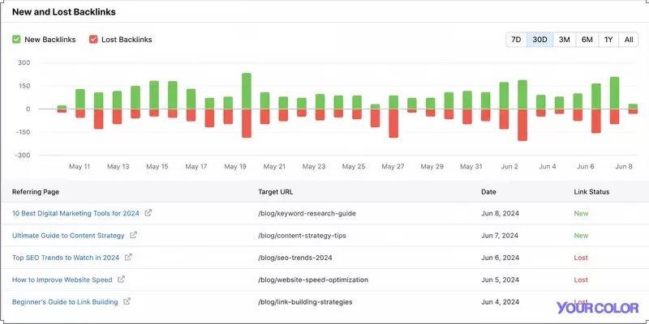Click the Date column header

488,192
